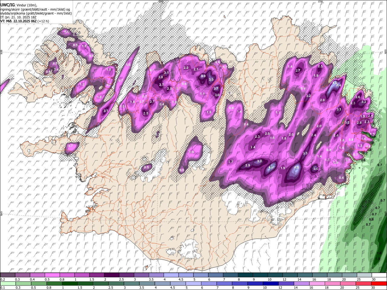
Task: Click the dark teal 8–9 snow legend swatch
Action: click(245, 275)
